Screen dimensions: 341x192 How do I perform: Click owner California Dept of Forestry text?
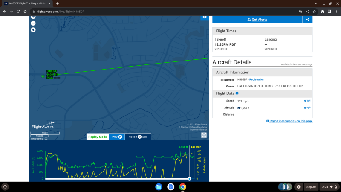pos(270,86)
